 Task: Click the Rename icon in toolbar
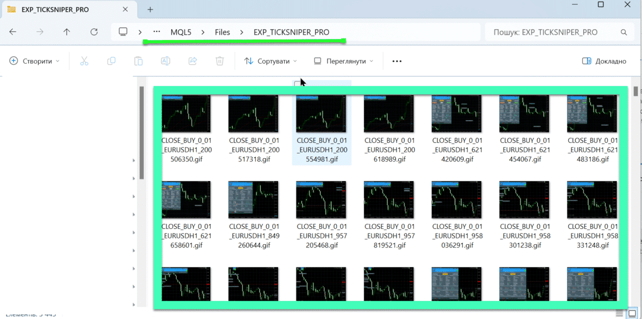(166, 61)
